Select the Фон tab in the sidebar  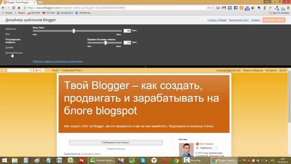(8, 34)
